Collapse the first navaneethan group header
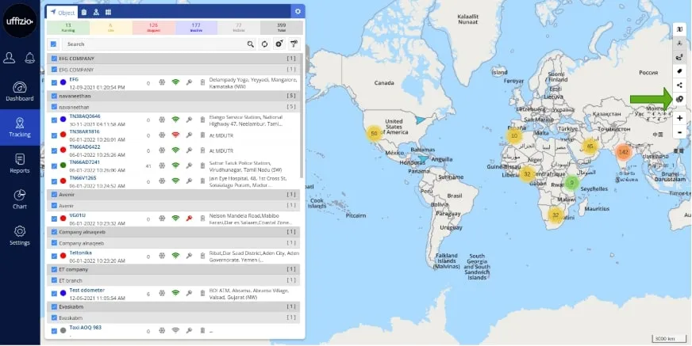This screenshot has height=346, width=692. [173, 96]
